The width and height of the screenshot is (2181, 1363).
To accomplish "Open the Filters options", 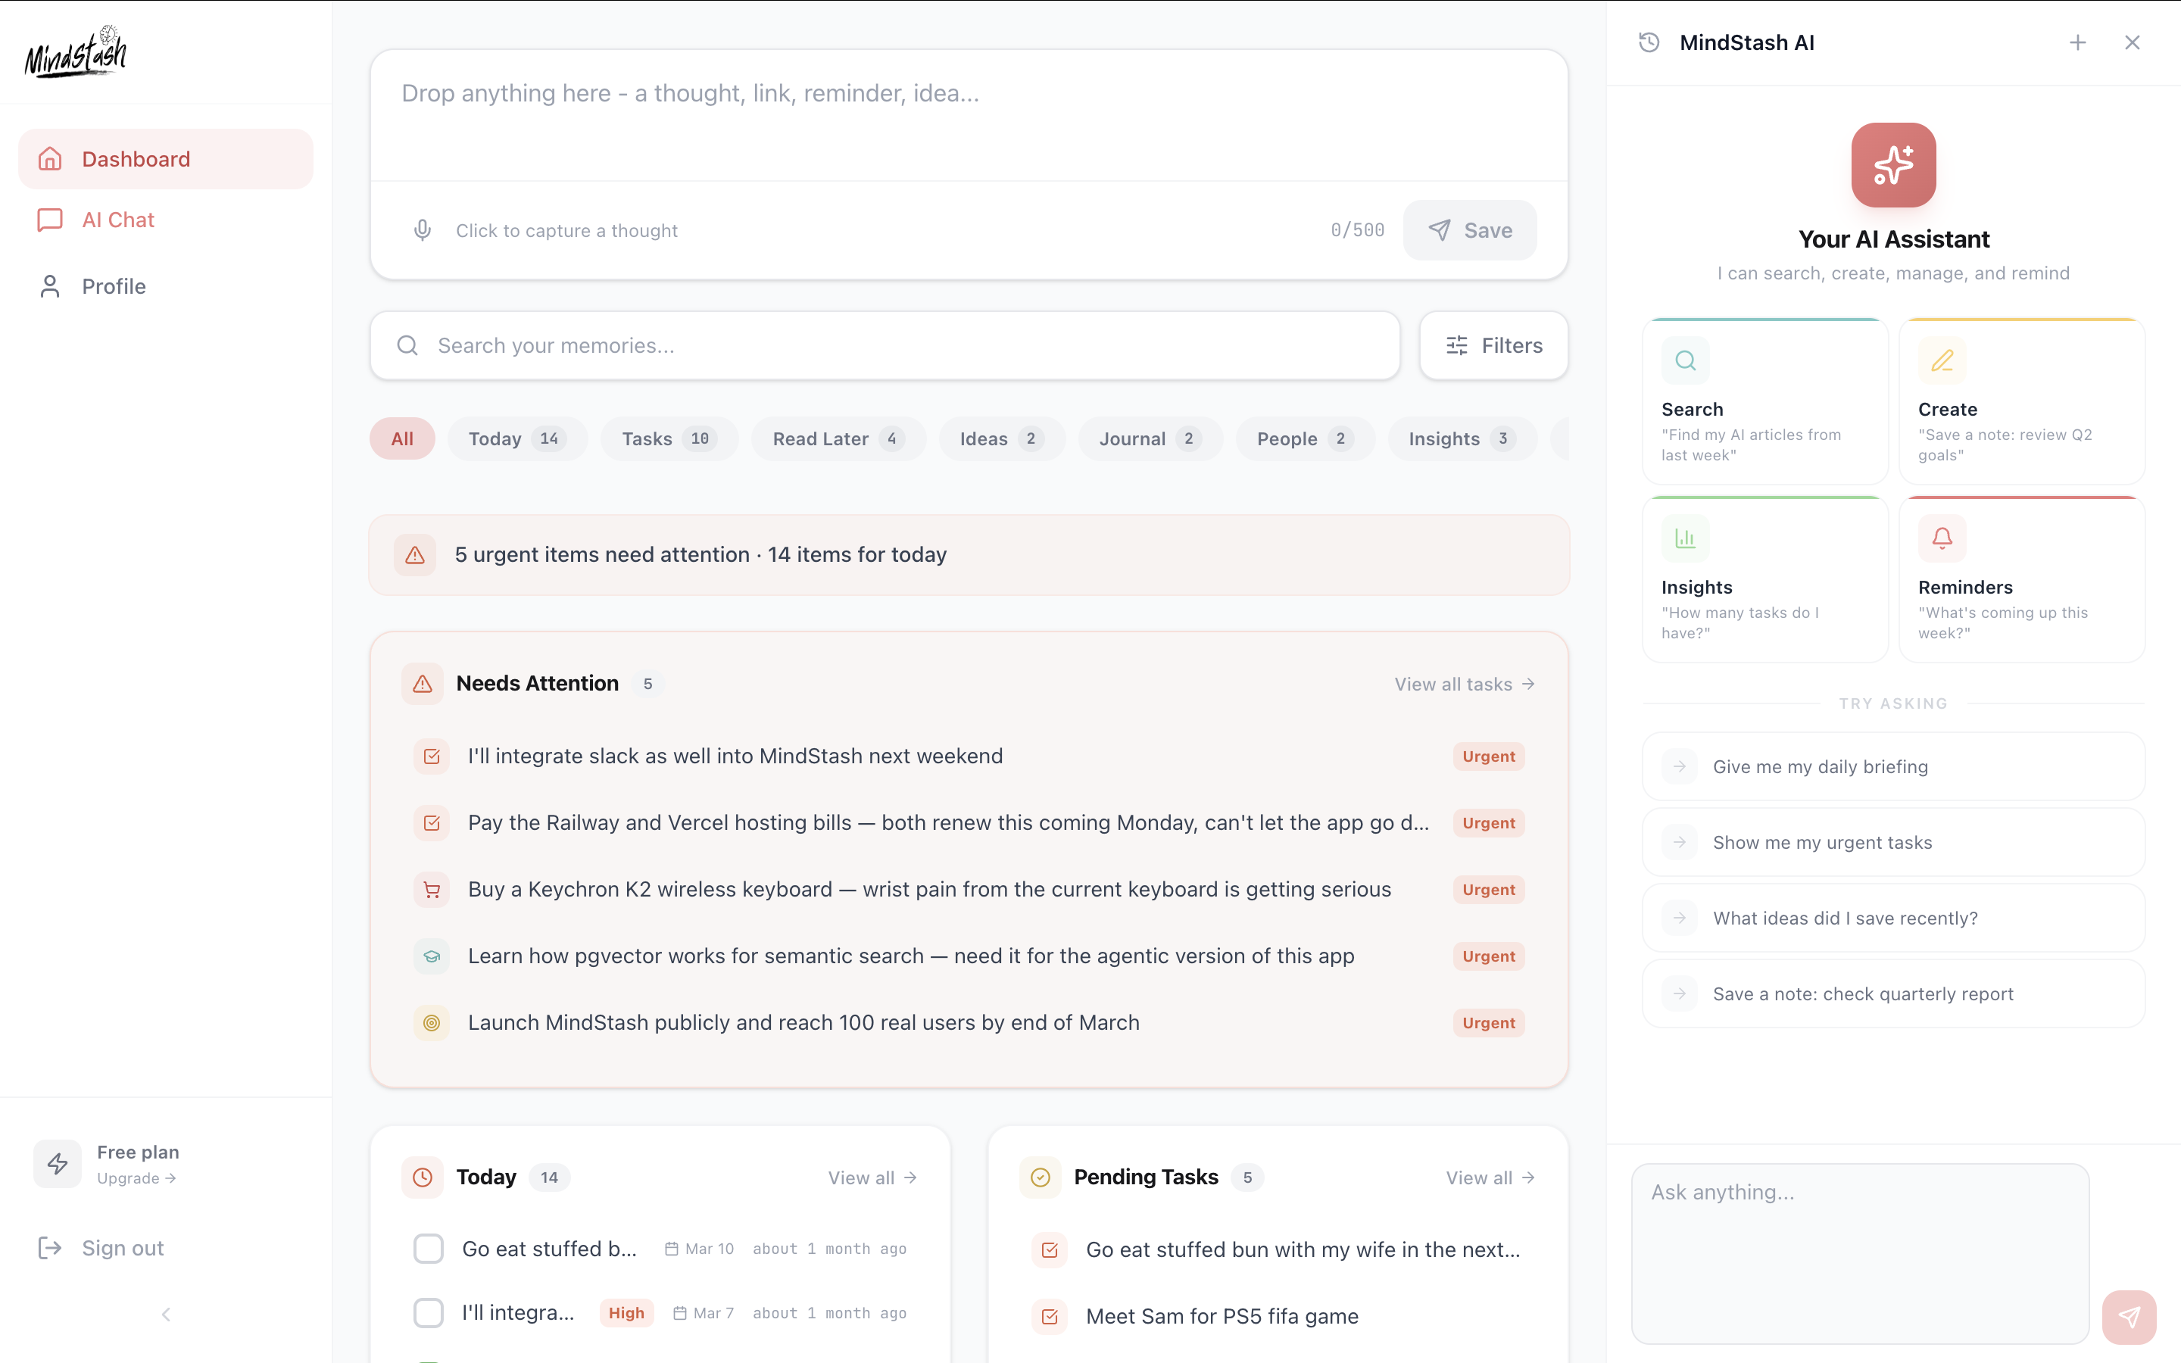I will click(x=1493, y=345).
